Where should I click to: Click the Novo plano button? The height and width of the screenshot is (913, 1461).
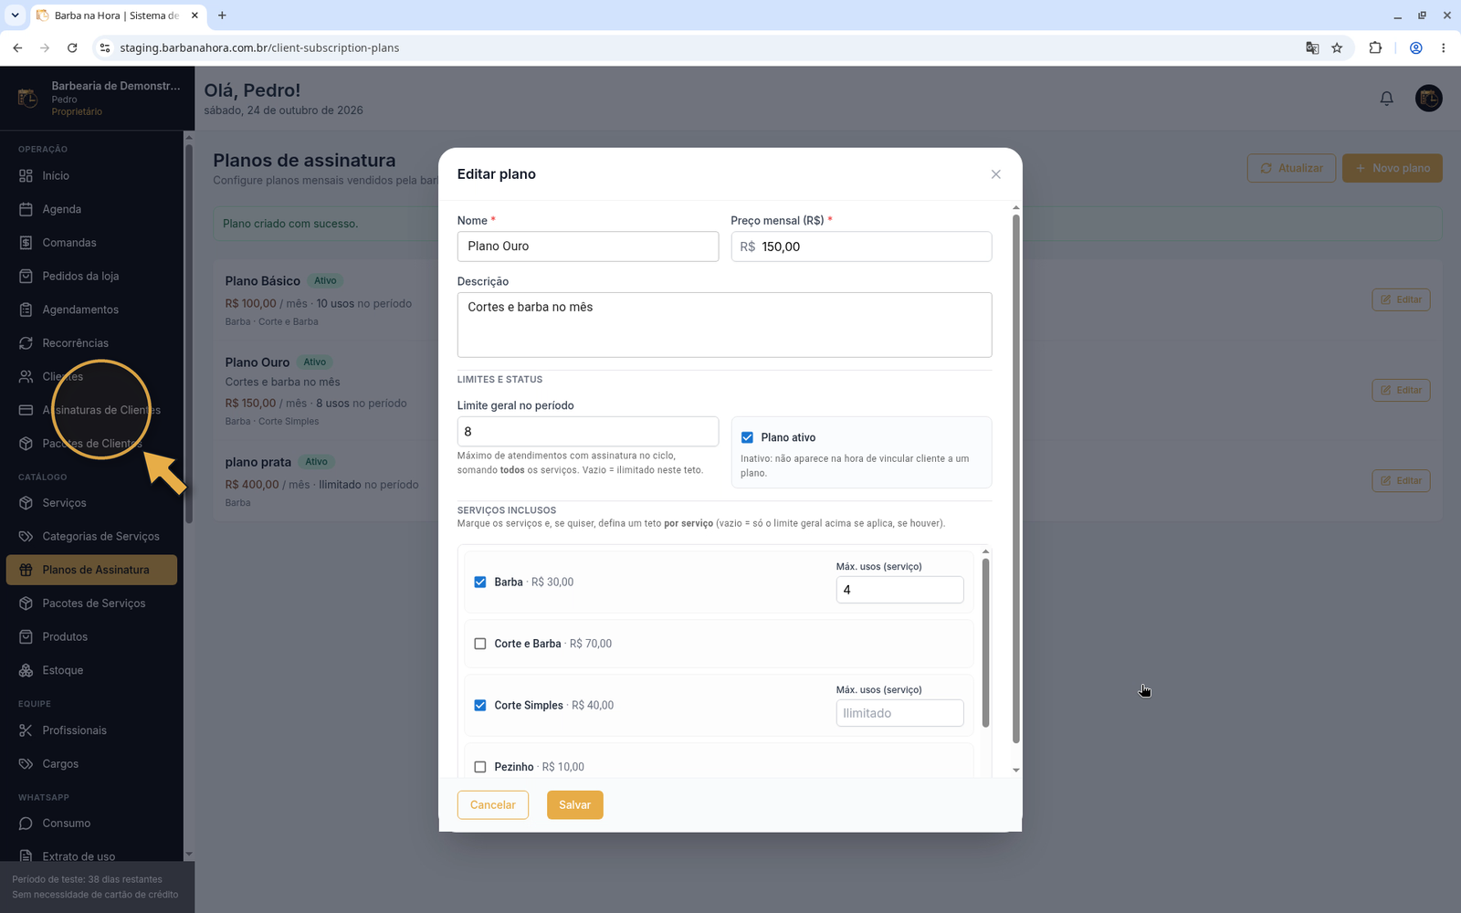(x=1393, y=168)
